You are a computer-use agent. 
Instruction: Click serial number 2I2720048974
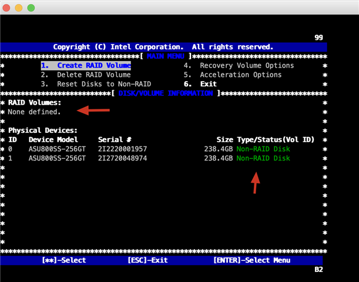122,158
